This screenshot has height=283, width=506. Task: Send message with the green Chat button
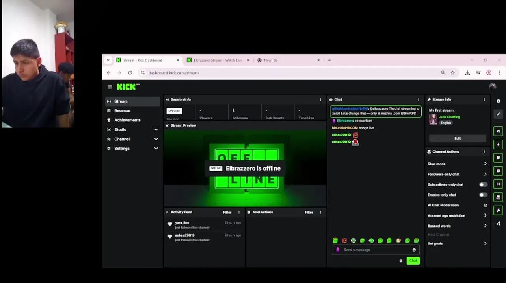point(413,261)
